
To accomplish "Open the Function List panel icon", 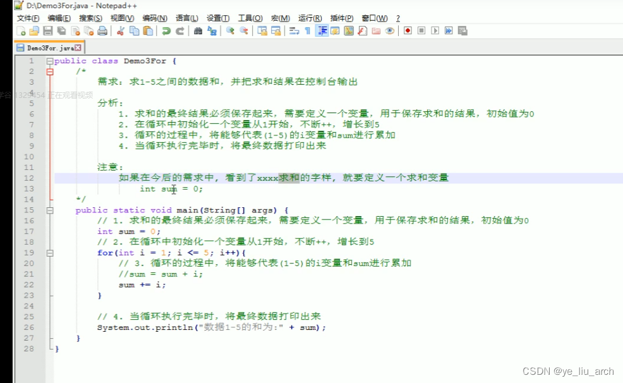I will tap(362, 31).
